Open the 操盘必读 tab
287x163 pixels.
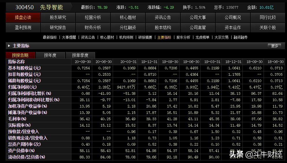(23, 18)
